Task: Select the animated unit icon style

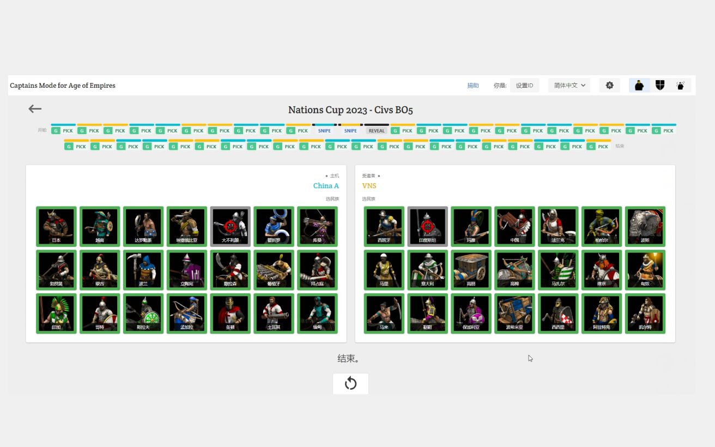Action: tap(681, 86)
